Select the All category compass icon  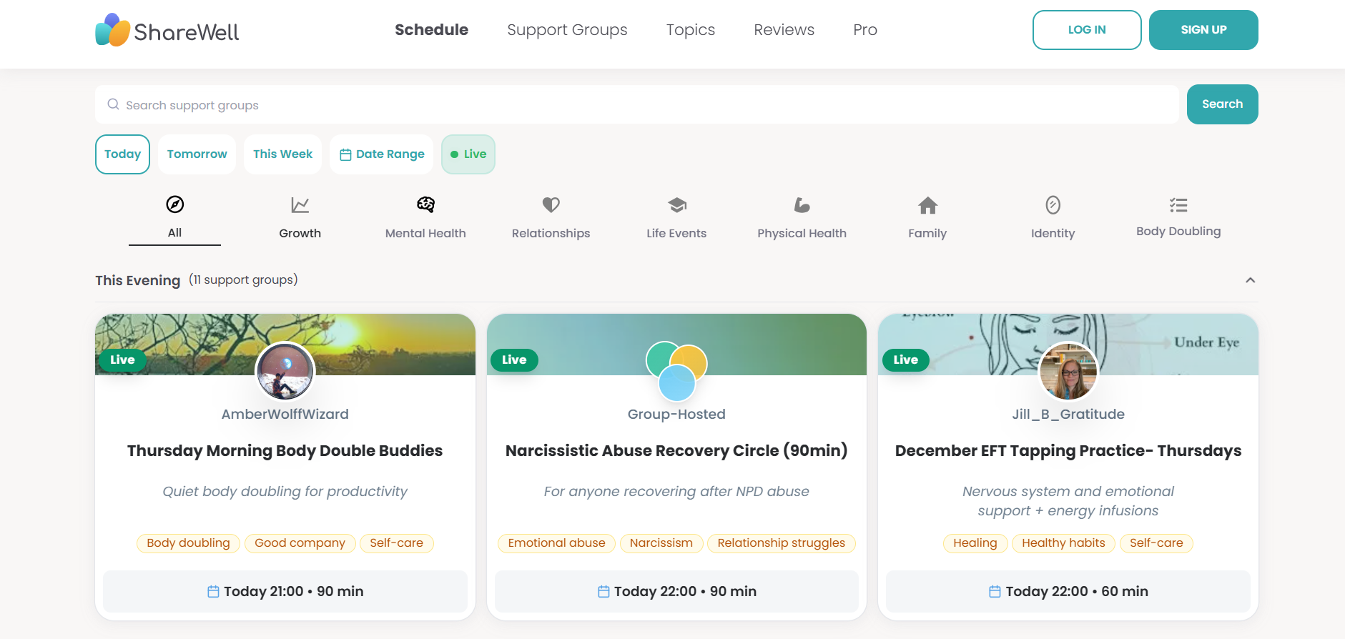[x=175, y=204]
